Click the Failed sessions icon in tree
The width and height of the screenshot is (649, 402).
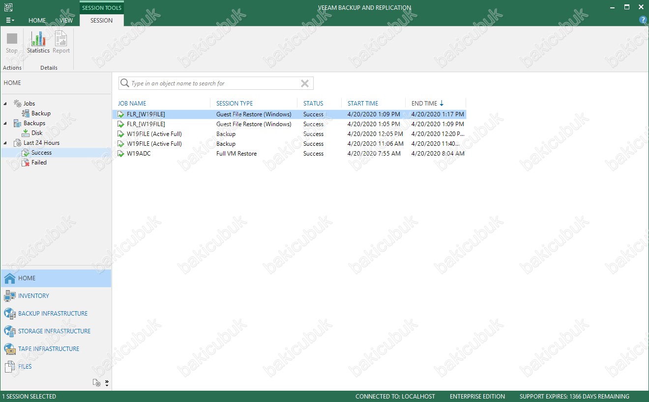point(26,162)
